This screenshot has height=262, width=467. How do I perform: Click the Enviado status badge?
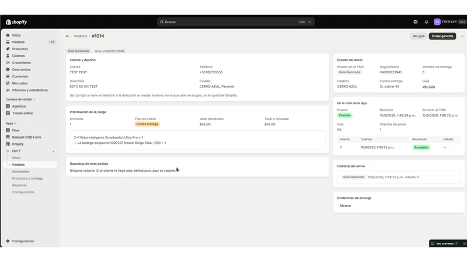pos(344,115)
